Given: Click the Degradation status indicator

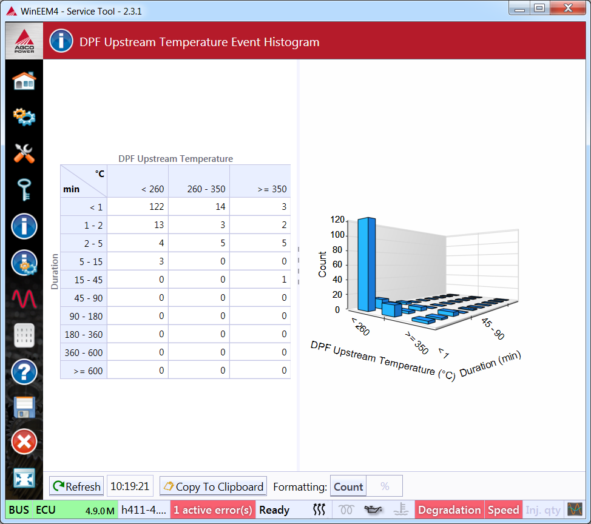Looking at the screenshot, I should click(450, 510).
